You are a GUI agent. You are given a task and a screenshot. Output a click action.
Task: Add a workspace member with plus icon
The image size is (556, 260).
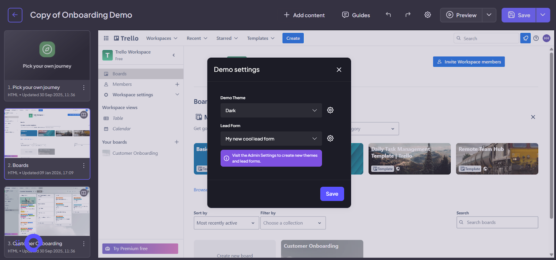tap(177, 84)
